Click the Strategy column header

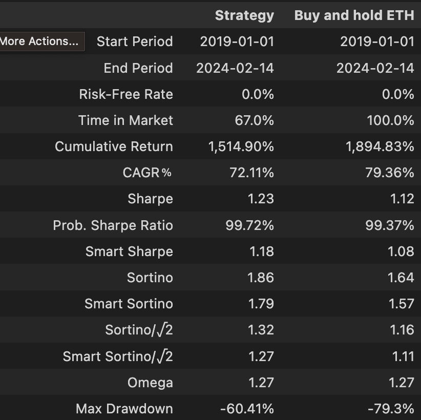(x=244, y=15)
